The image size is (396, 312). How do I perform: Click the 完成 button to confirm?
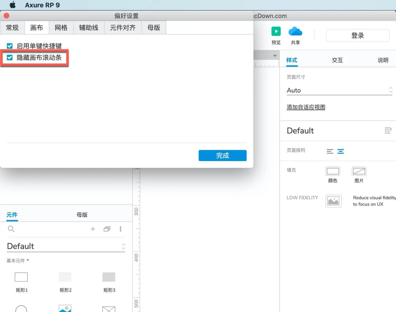[x=222, y=155]
